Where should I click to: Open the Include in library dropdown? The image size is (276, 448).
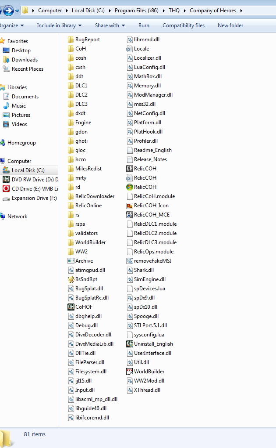pos(59,25)
